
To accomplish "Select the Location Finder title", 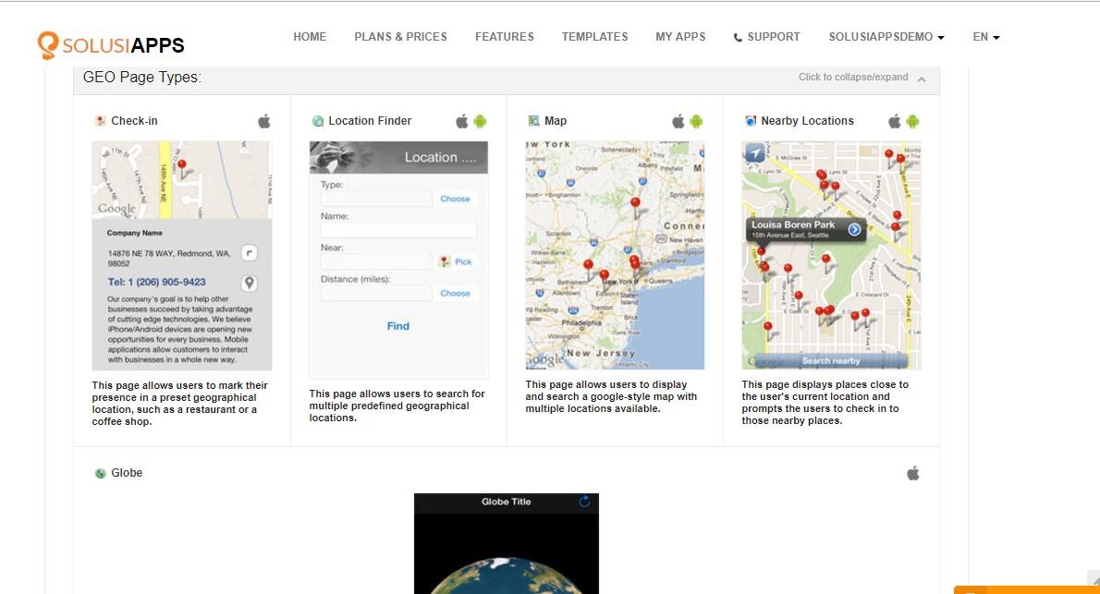I will click(x=370, y=121).
